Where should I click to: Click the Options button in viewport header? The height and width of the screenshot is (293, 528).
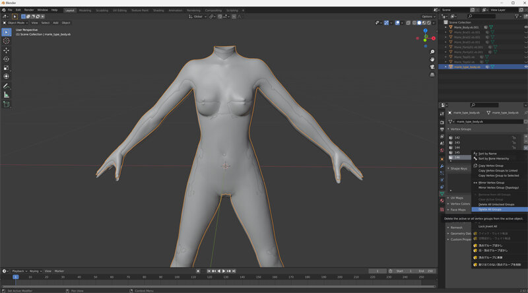pyautogui.click(x=428, y=16)
